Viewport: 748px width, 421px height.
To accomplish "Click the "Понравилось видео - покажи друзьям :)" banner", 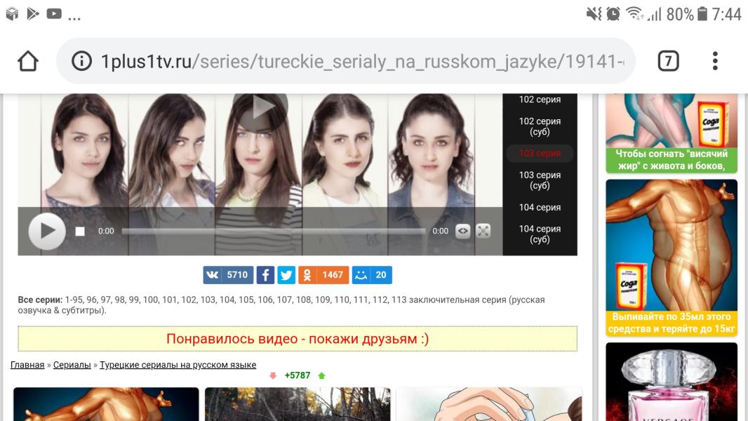I will tap(298, 339).
